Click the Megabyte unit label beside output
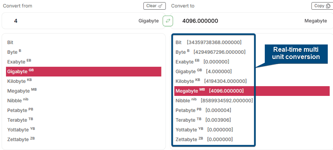Screen dimensions: 333x150 pos(316,21)
